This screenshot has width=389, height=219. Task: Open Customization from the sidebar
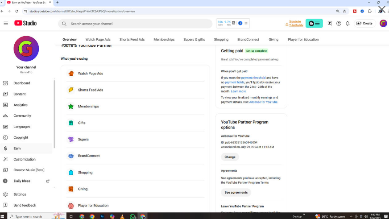pyautogui.click(x=24, y=159)
